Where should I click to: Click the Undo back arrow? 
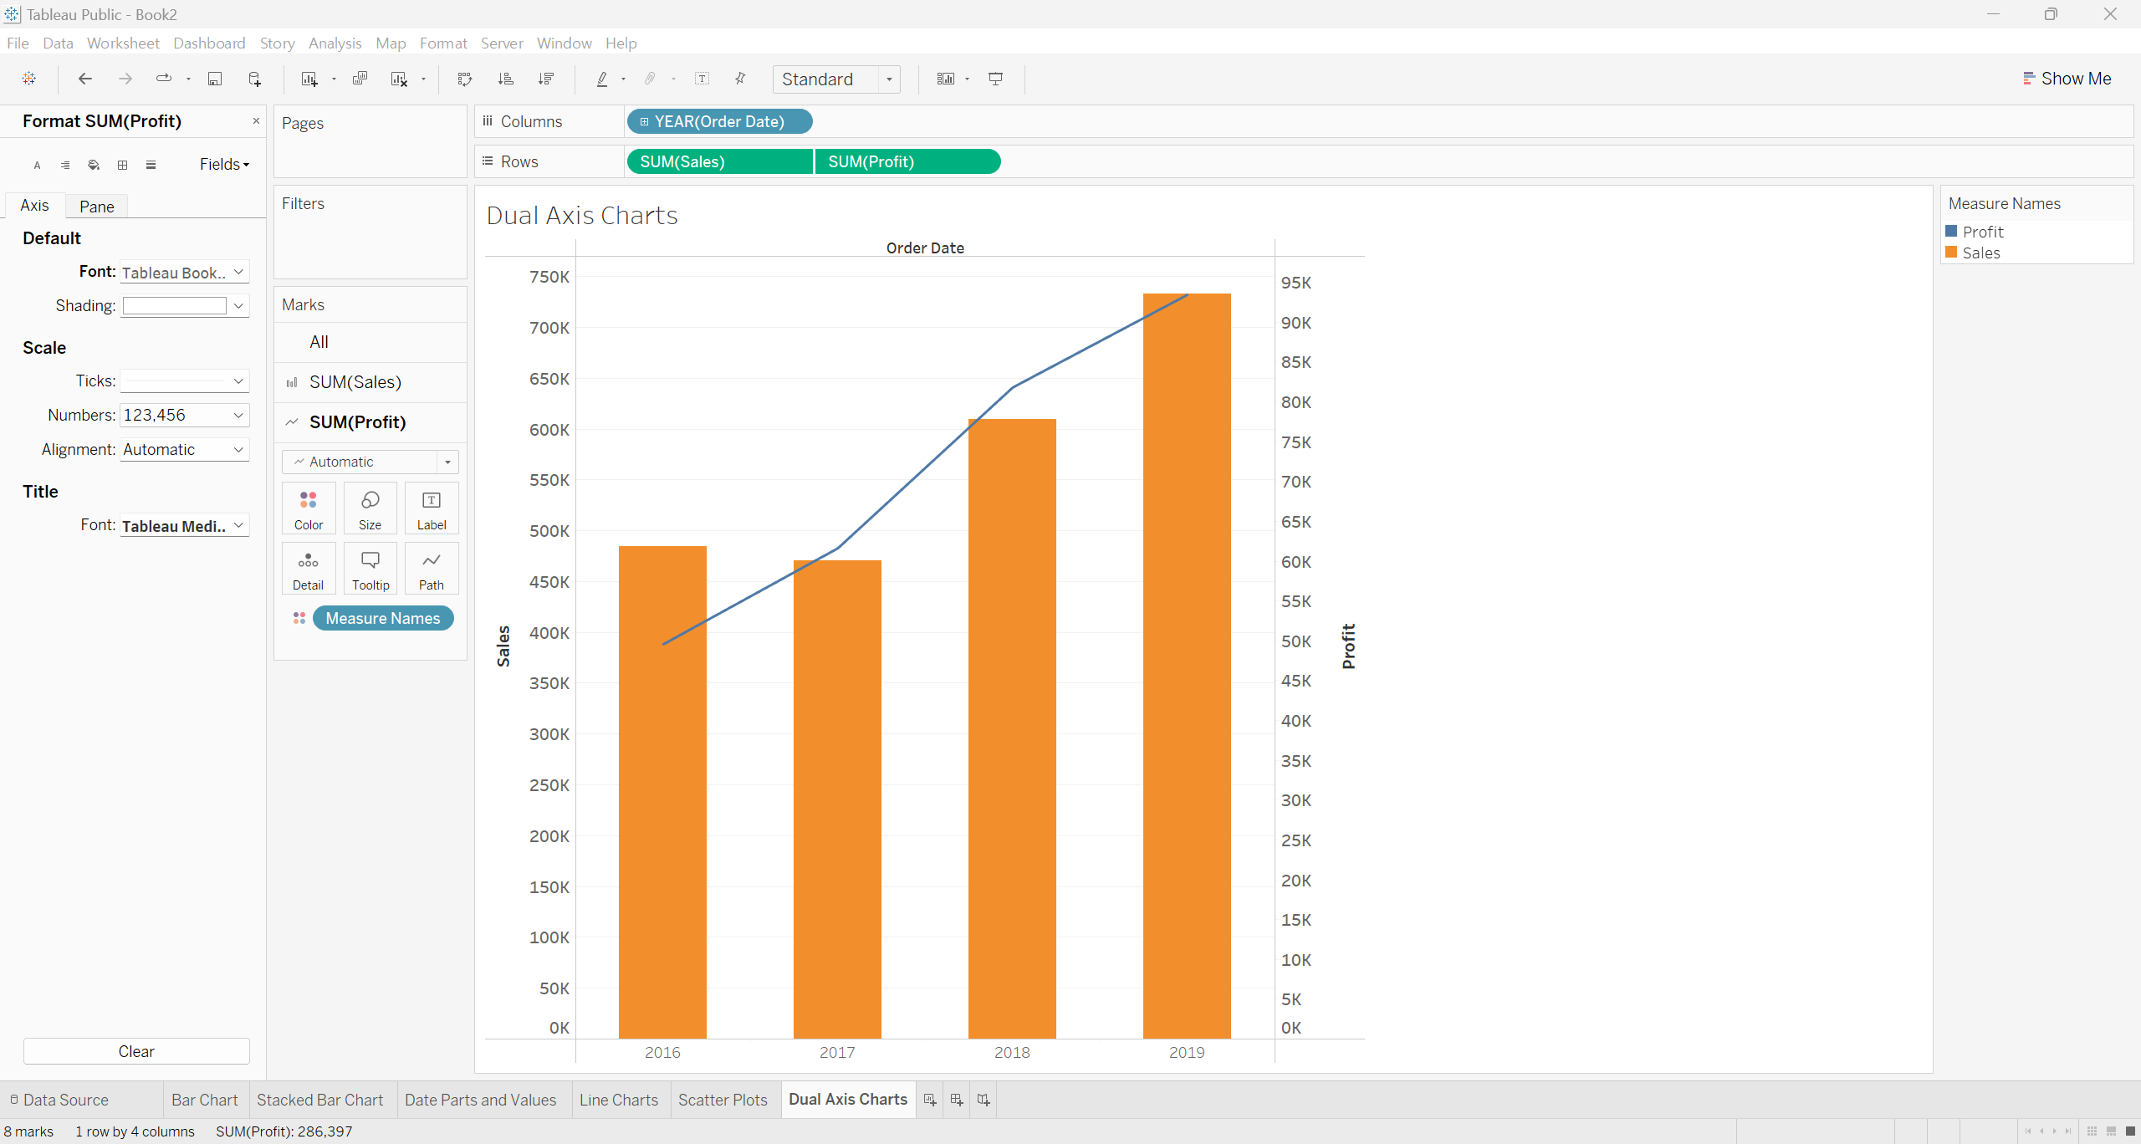tap(84, 79)
